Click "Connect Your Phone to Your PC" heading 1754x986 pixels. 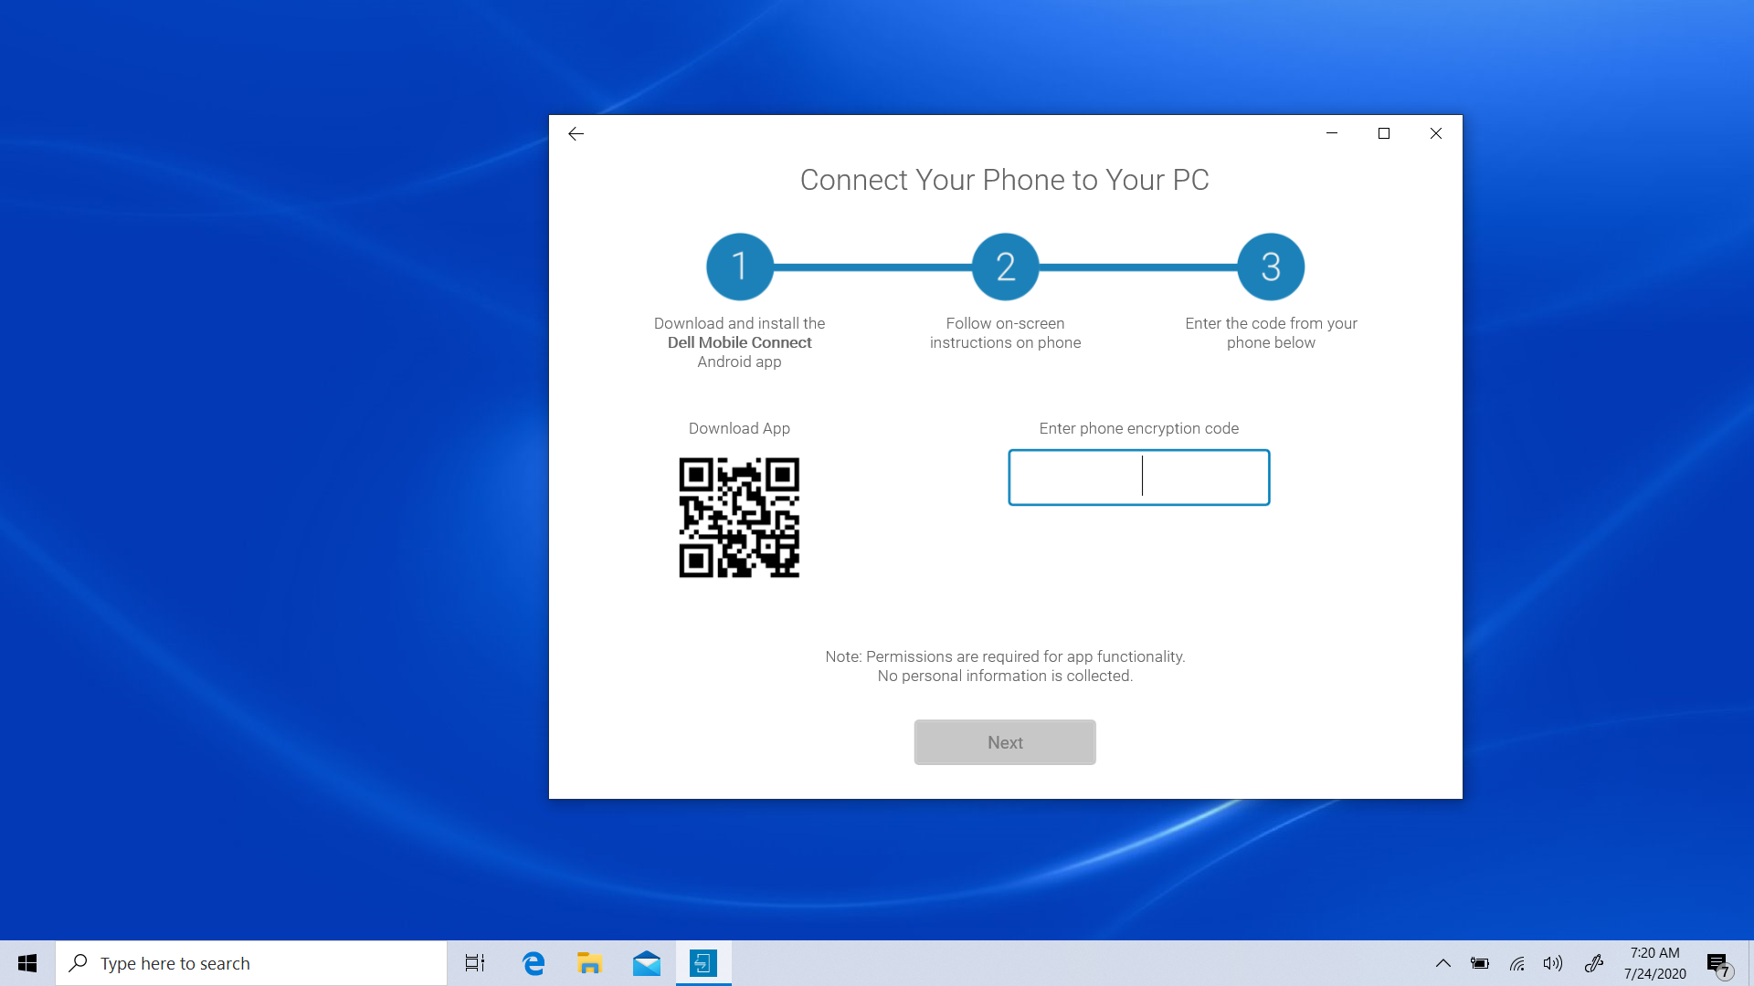click(x=1005, y=180)
